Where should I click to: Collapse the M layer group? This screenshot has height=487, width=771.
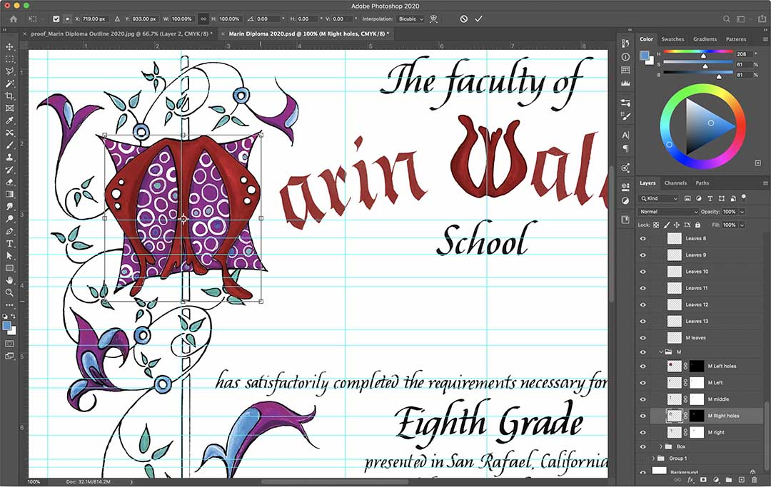pyautogui.click(x=661, y=352)
